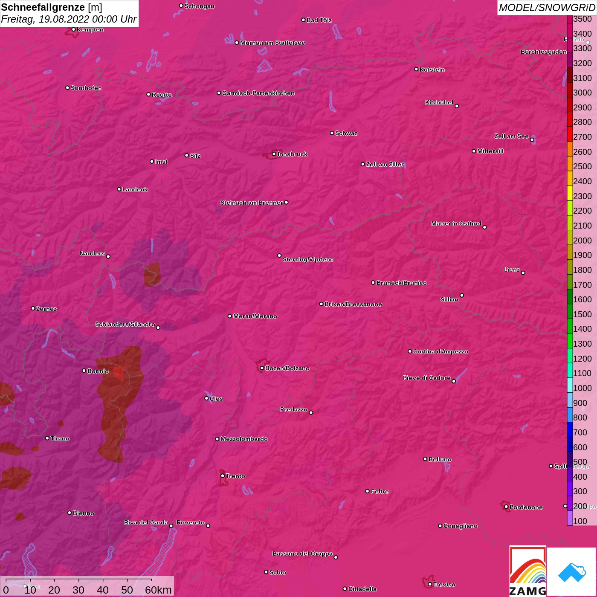Click the Kitzbühel label
Screen dimensions: 597x597
[439, 102]
